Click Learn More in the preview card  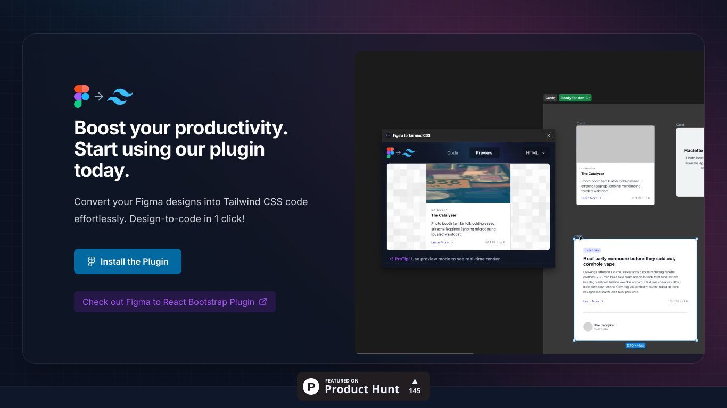[x=442, y=242]
